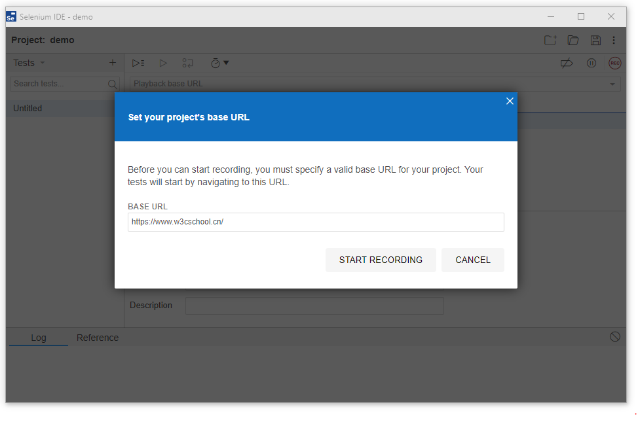Image resolution: width=638 pixels, height=422 pixels.
Task: Toggle the disable breakpoints icon
Action: (x=567, y=63)
